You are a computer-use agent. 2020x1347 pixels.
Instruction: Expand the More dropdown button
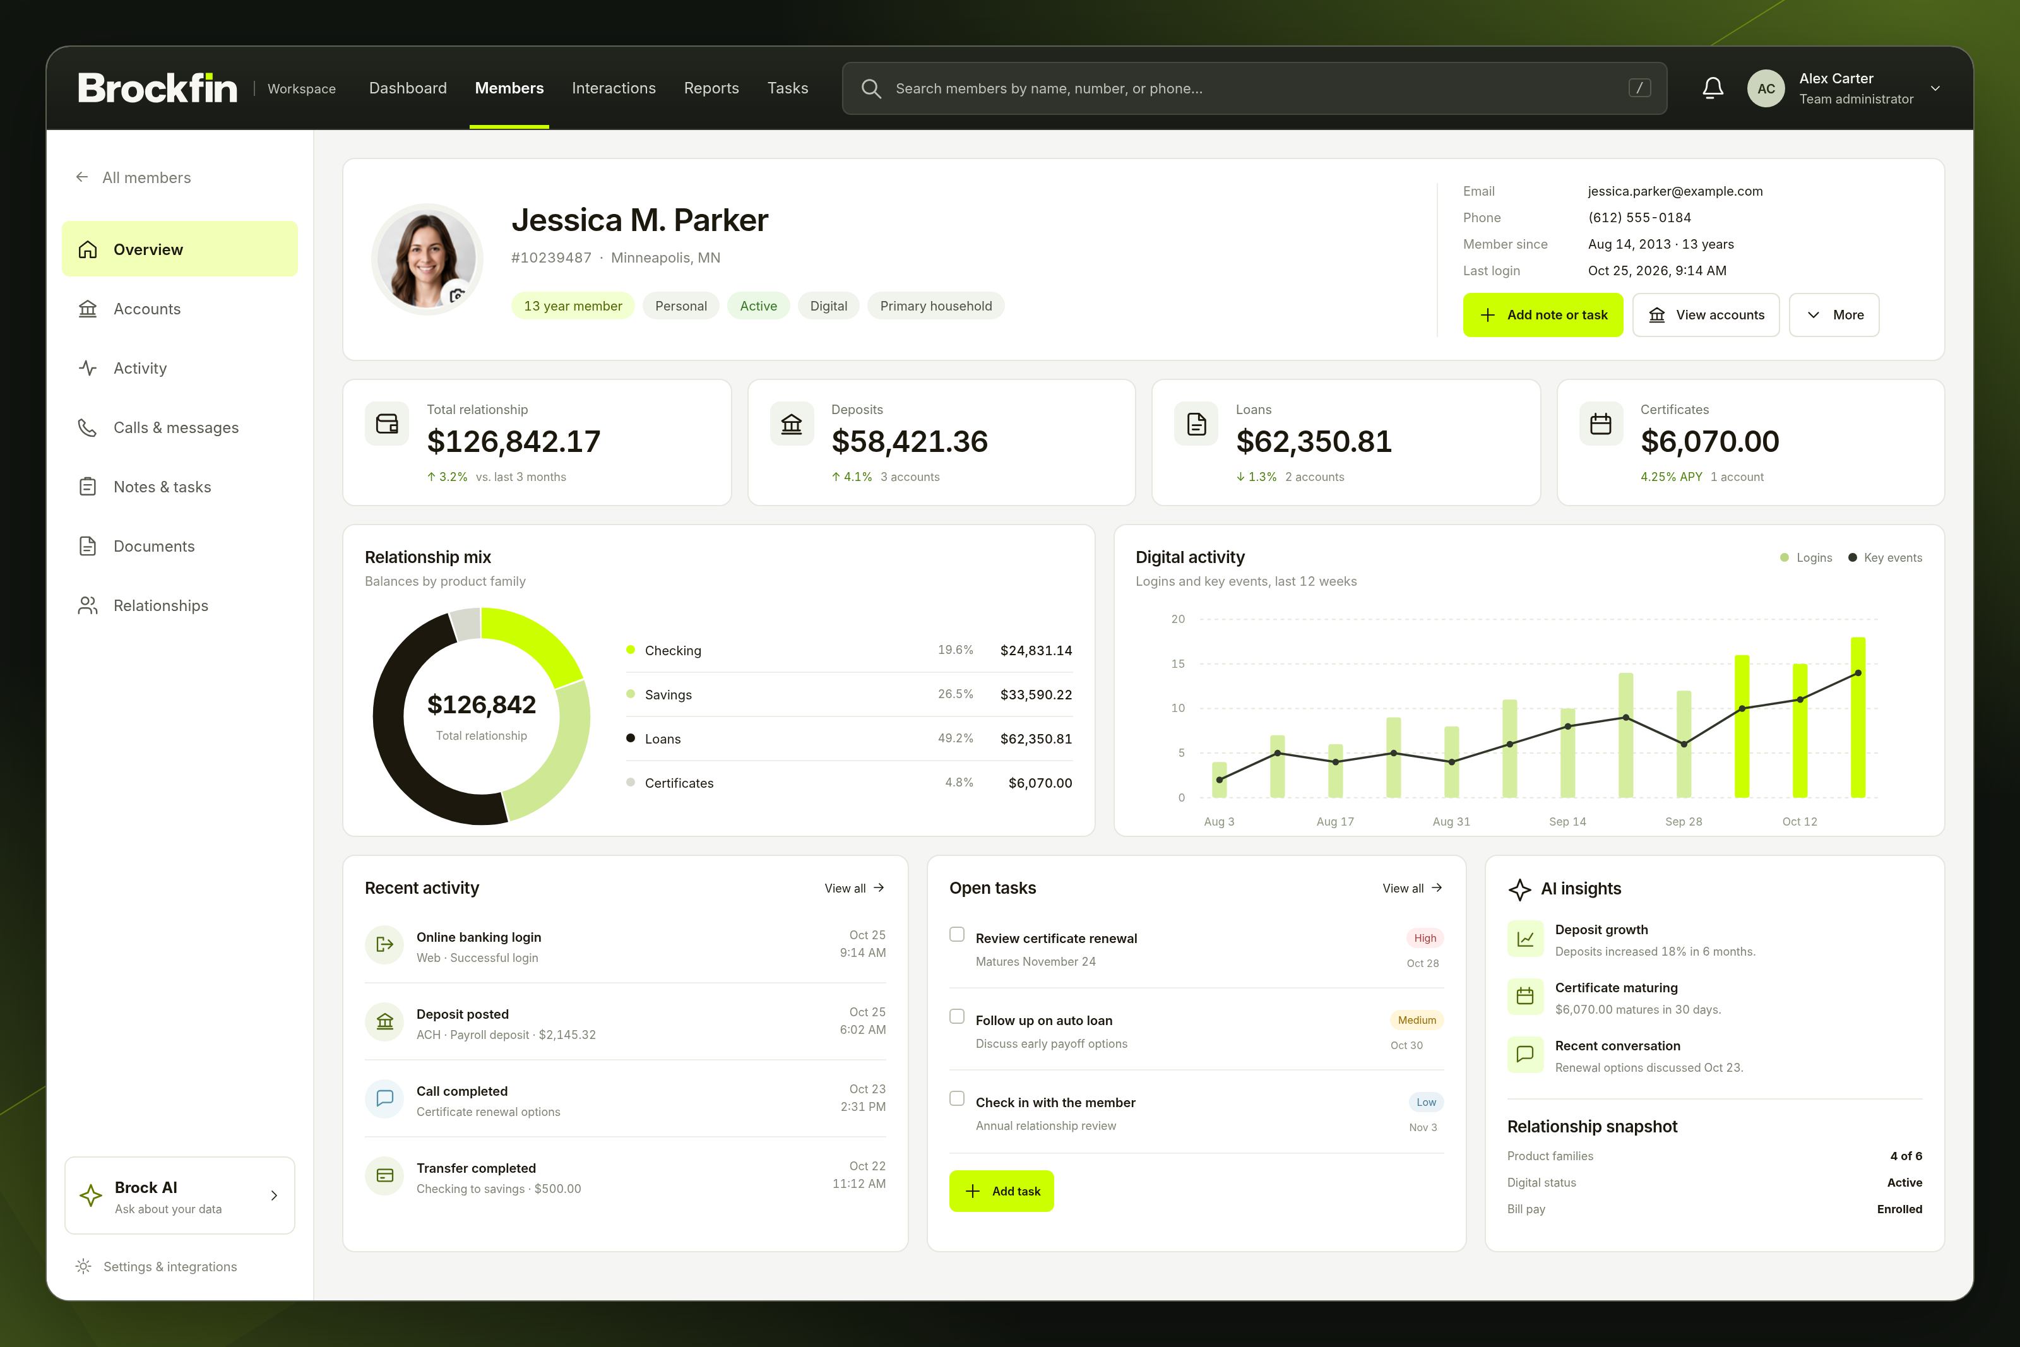tap(1834, 315)
